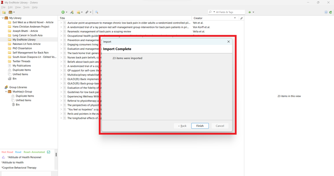Click the Back button in Import dialog
This screenshot has height=176, width=334.
pos(182,126)
